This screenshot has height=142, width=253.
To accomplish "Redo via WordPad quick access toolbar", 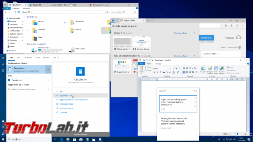I will [x=150, y=60].
